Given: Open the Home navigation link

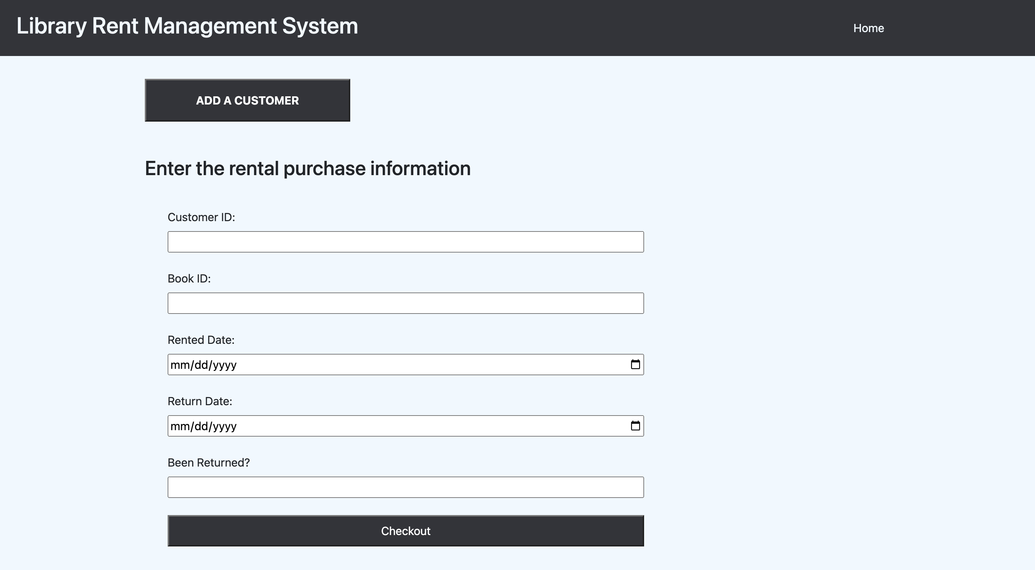Looking at the screenshot, I should [x=868, y=27].
